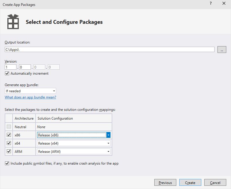Click the gift box package icon
Image resolution: width=231 pixels, height=189 pixels.
[x=13, y=21]
